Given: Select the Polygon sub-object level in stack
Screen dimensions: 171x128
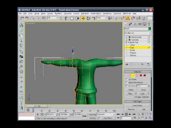Looking at the screenshot, I should pos(133,53).
